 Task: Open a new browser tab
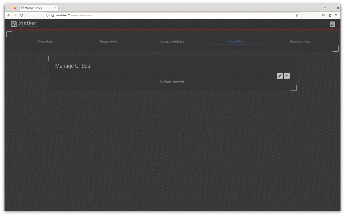tap(62, 8)
